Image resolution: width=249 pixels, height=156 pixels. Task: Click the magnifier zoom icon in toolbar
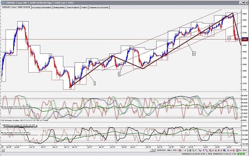click(210, 150)
